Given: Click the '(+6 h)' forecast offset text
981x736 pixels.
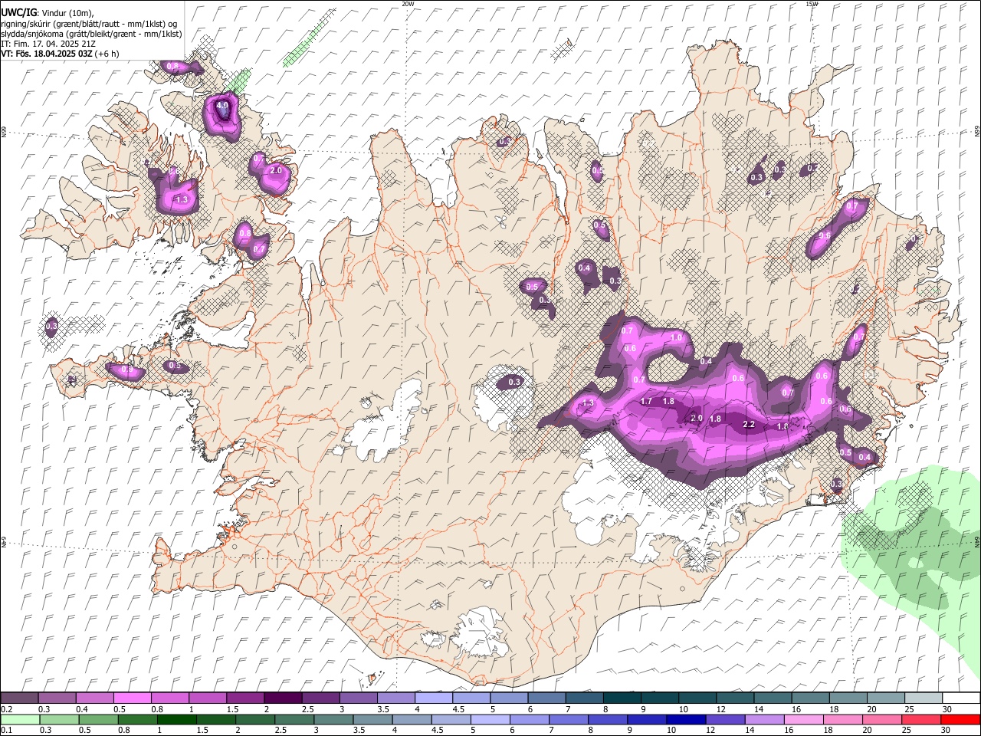Looking at the screenshot, I should click(x=107, y=54).
